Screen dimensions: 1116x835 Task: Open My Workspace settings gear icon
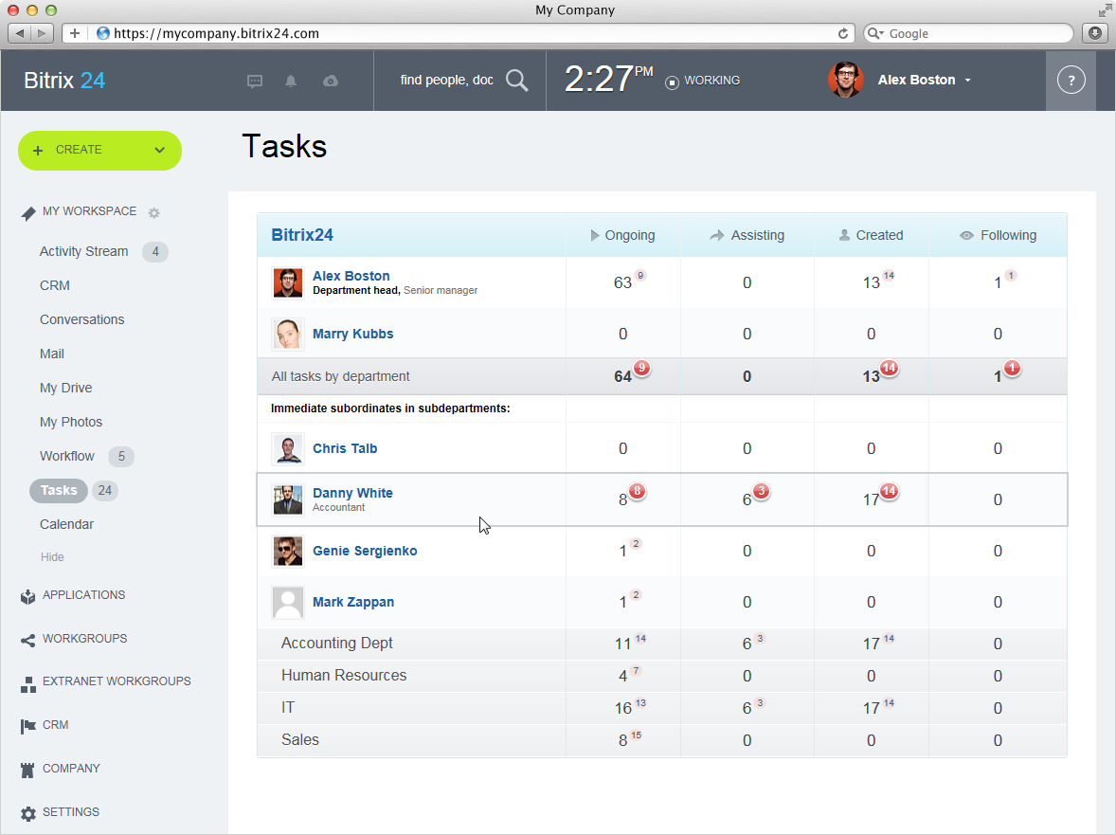click(154, 213)
